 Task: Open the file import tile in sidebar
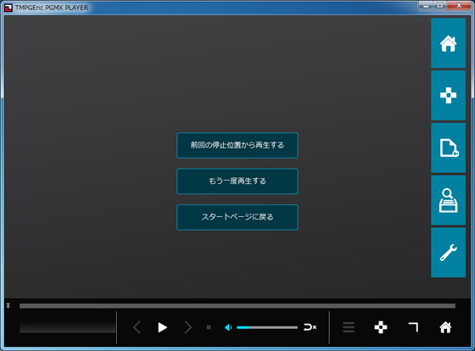coord(448,148)
